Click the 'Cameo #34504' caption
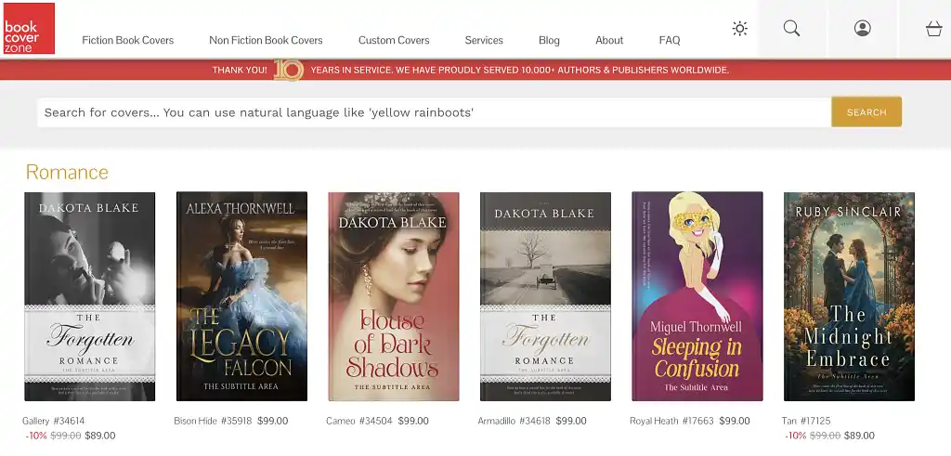Screen dimensions: 951x456 tap(359, 421)
